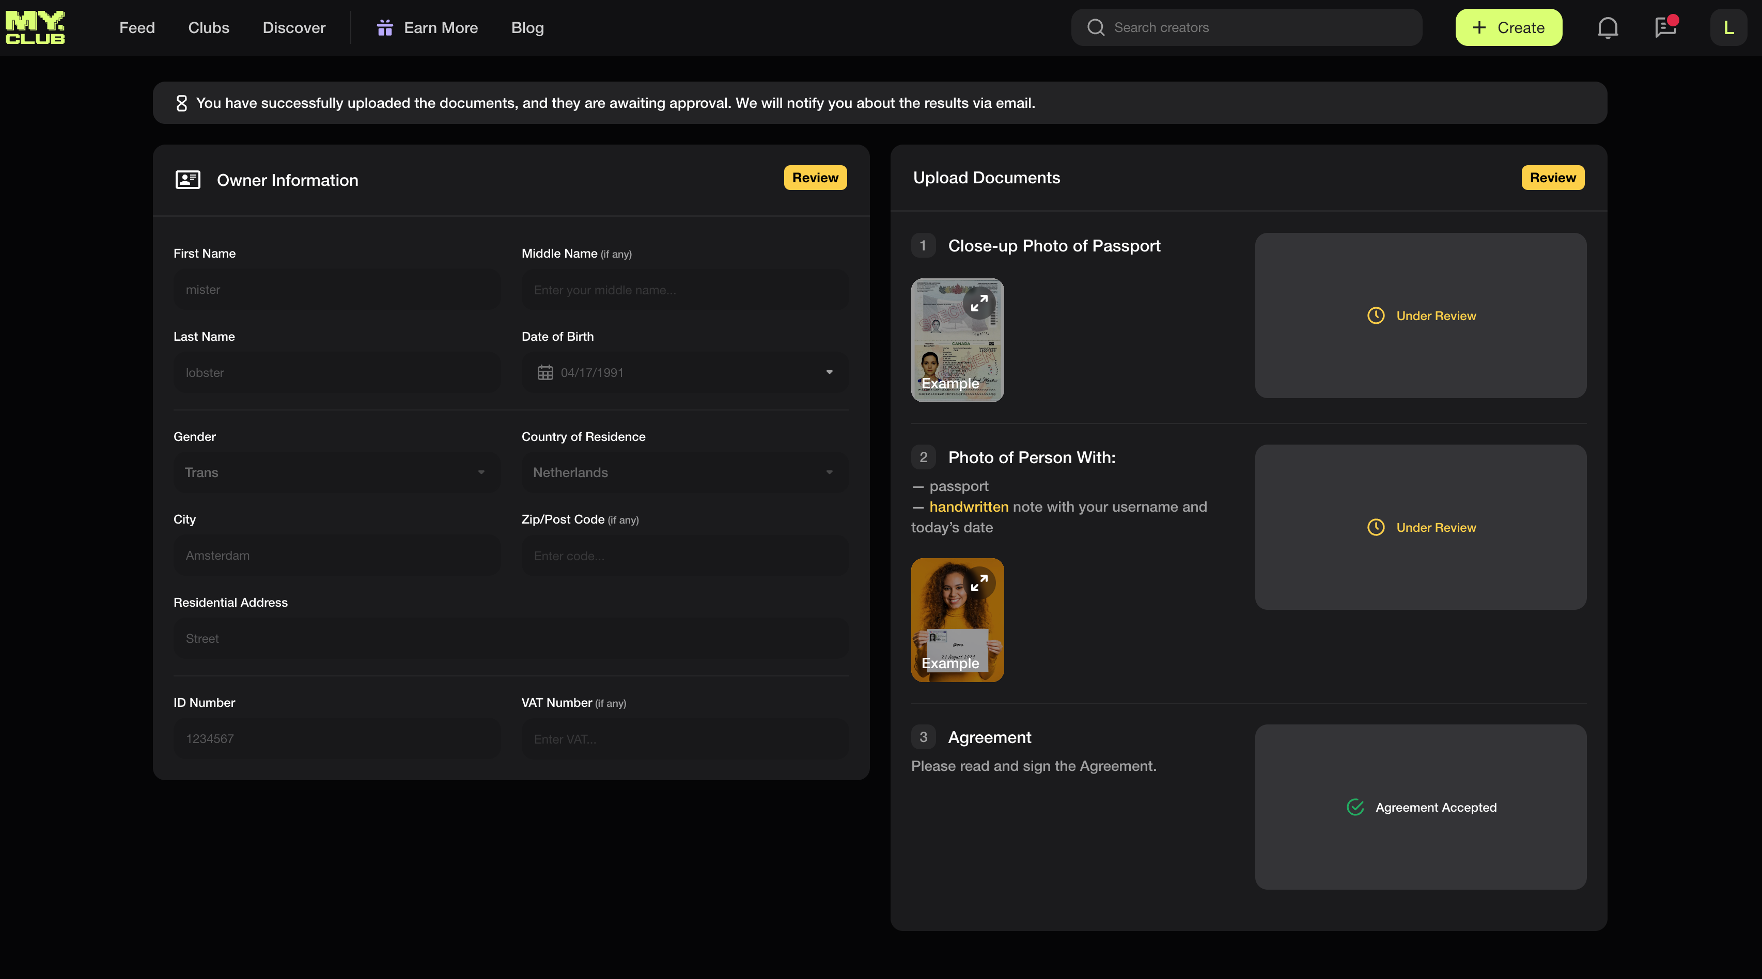Click the Earn More gift icon
The width and height of the screenshot is (1762, 979).
(x=385, y=28)
